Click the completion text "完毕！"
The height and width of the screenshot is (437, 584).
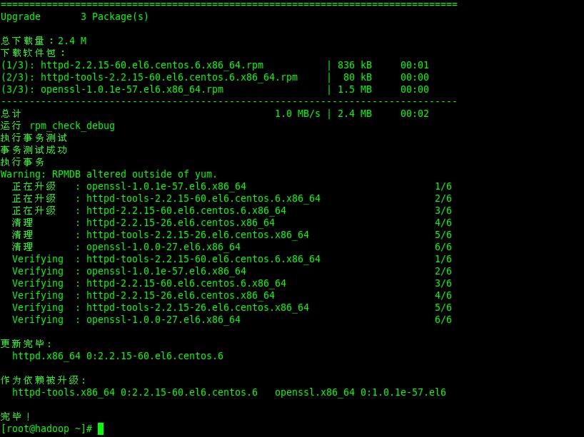coord(16,416)
